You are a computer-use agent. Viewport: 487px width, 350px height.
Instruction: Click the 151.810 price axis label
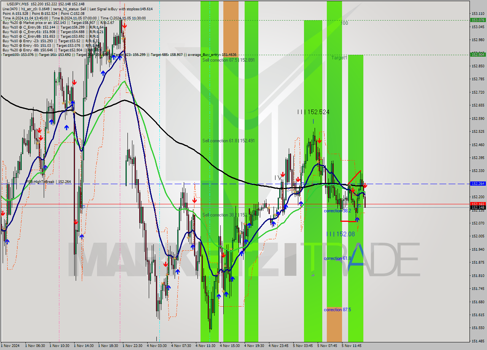click(478, 275)
